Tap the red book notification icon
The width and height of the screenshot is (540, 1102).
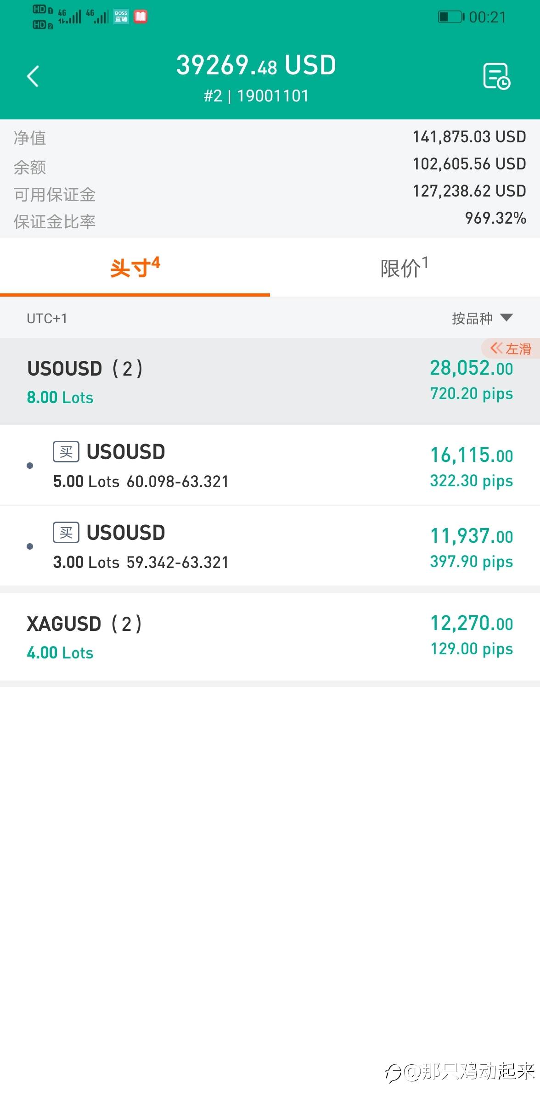(141, 17)
